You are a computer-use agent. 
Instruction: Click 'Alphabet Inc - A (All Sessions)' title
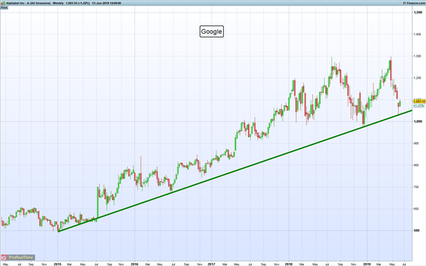pyautogui.click(x=28, y=3)
